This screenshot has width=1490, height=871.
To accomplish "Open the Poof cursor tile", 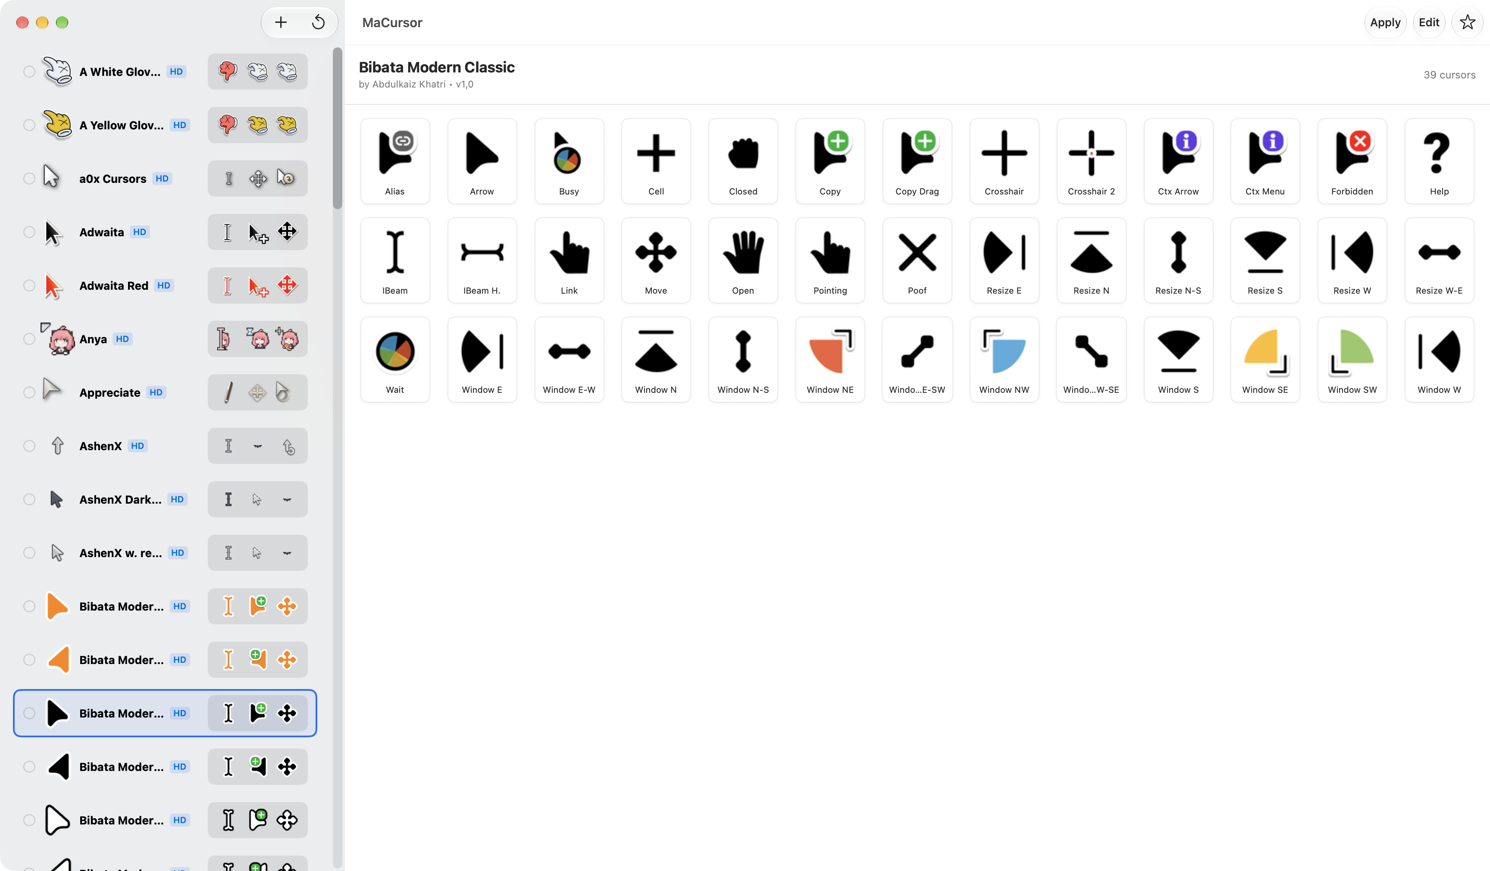I will pyautogui.click(x=917, y=261).
